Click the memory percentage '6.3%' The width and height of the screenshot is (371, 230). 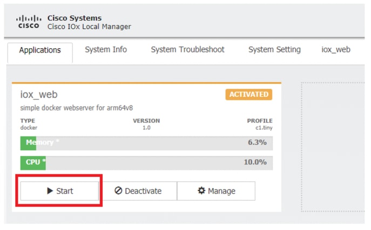click(257, 142)
